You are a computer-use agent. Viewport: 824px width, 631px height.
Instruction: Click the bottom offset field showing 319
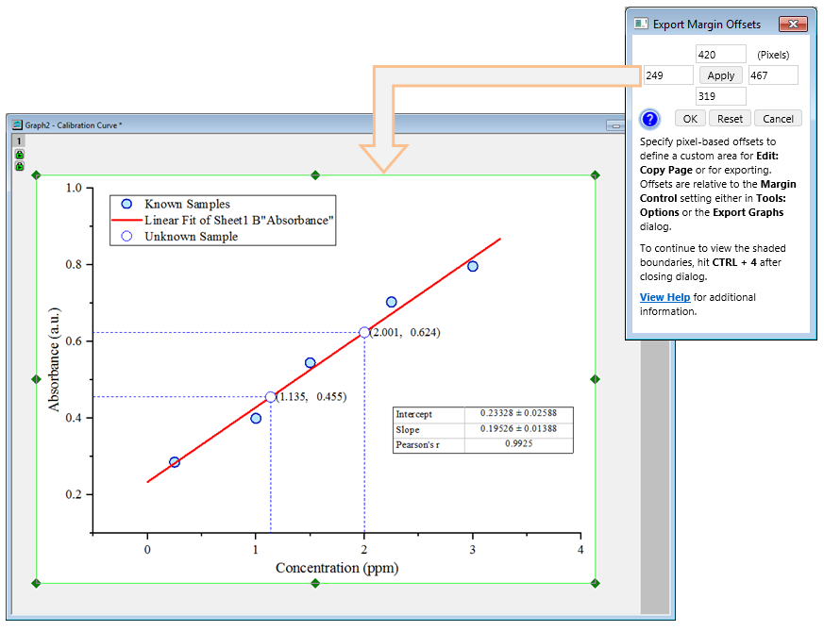click(720, 96)
